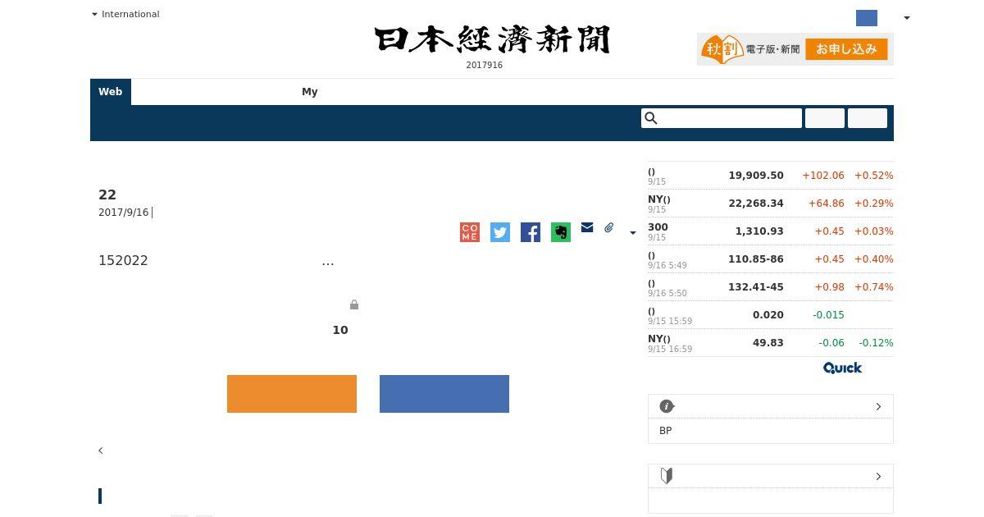Open the BP link in sidebar
Screen dimensions: 984x517
point(666,431)
